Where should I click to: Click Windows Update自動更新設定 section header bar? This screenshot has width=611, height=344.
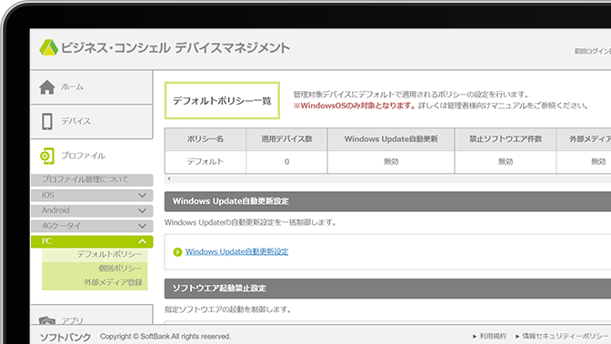(387, 201)
